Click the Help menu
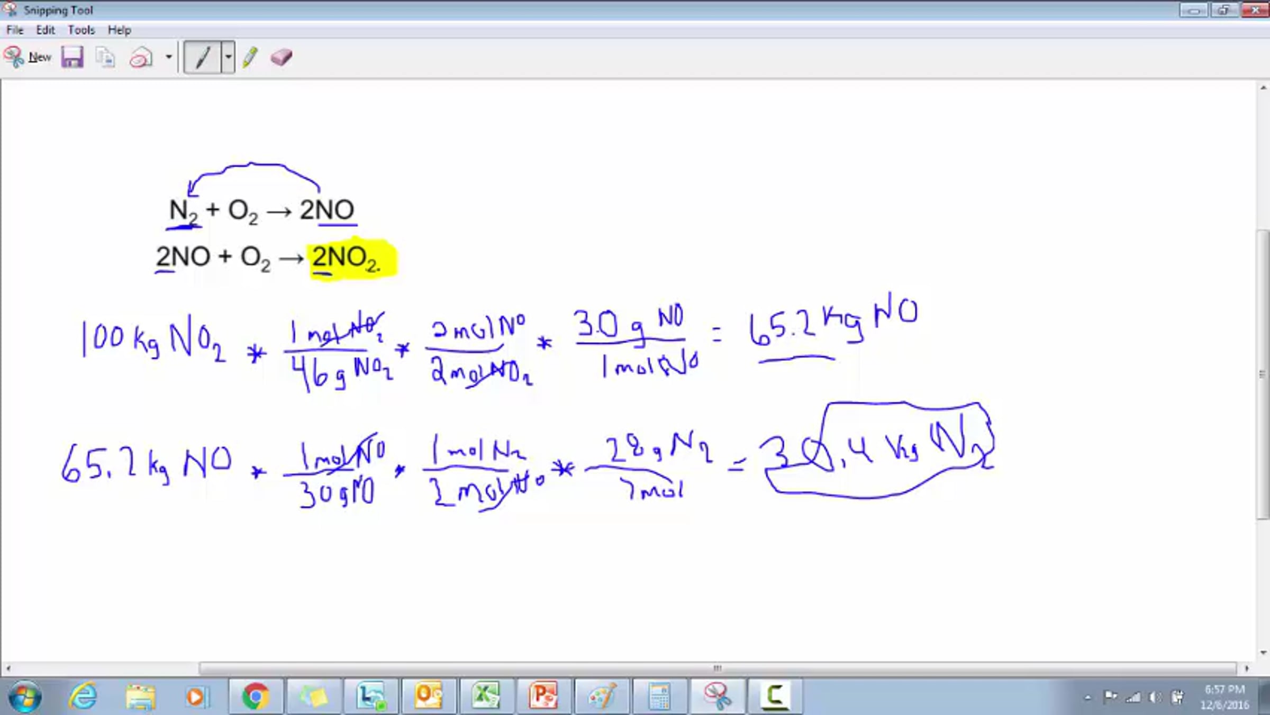The width and height of the screenshot is (1270, 715). click(x=120, y=30)
